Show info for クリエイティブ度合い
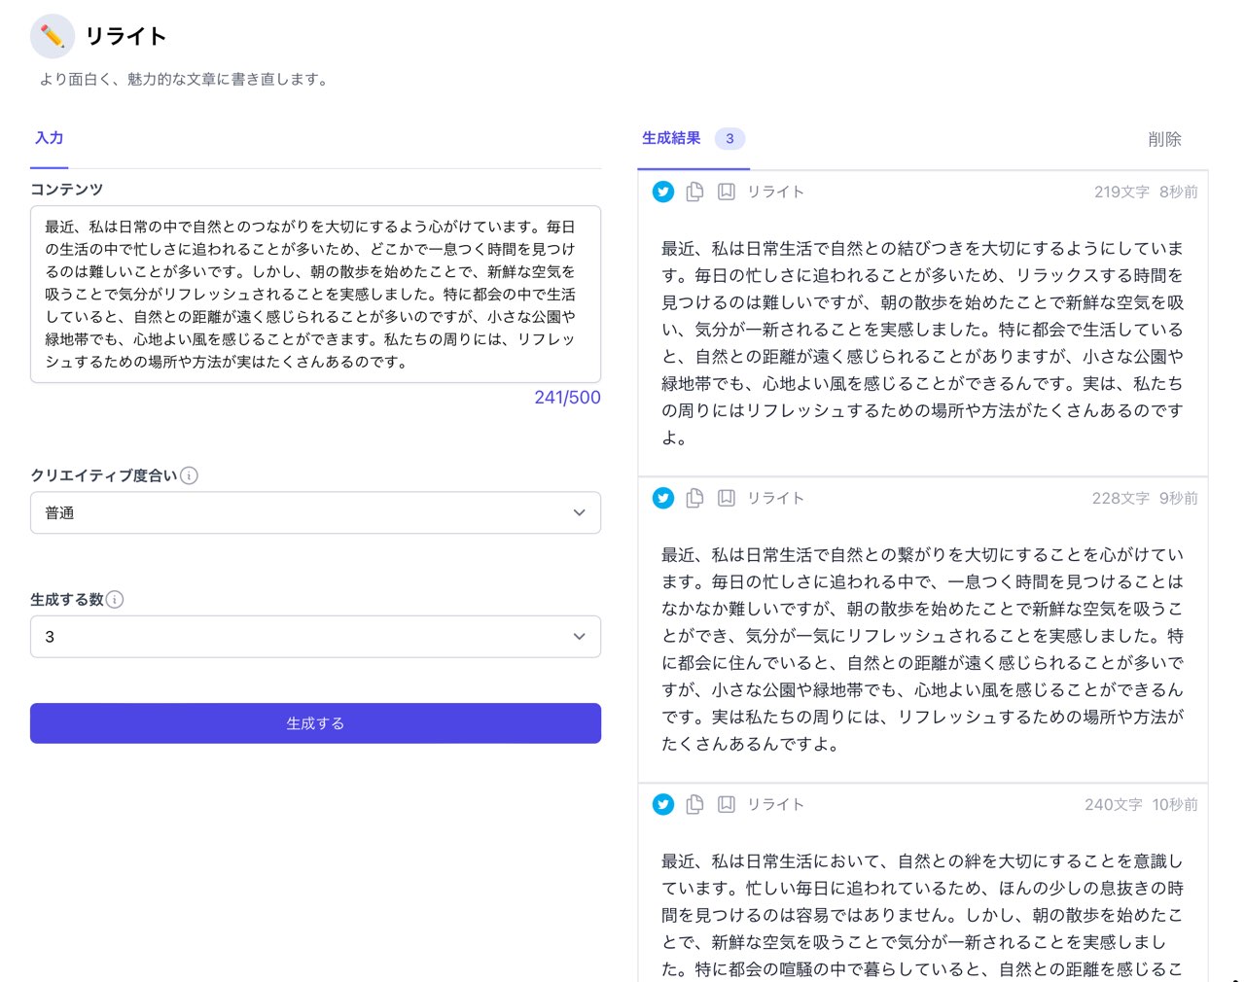This screenshot has width=1245, height=982. coord(190,475)
